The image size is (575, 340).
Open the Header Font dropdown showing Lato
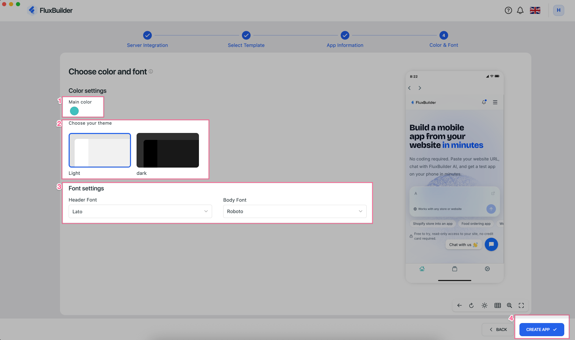[140, 212]
